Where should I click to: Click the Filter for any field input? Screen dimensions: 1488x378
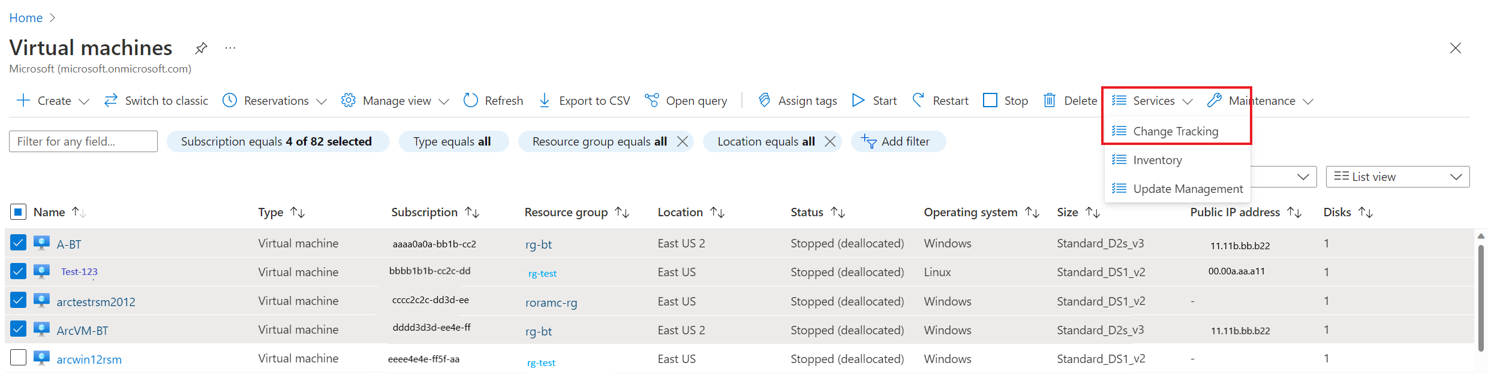pyautogui.click(x=83, y=141)
